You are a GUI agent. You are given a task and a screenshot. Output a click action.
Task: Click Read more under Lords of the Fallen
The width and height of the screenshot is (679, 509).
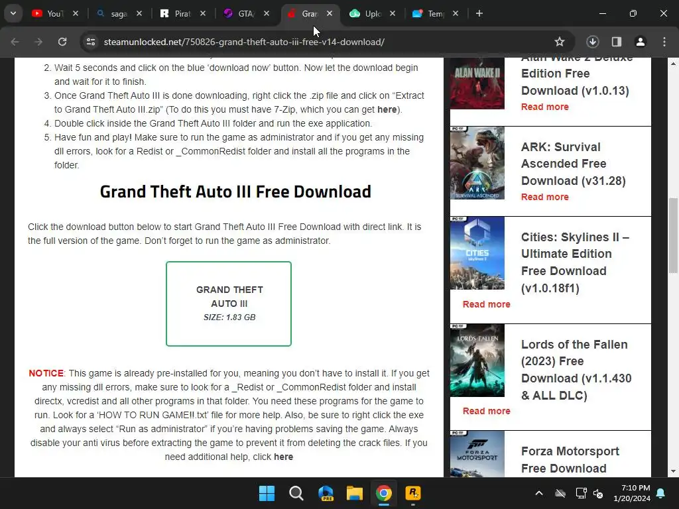point(486,411)
